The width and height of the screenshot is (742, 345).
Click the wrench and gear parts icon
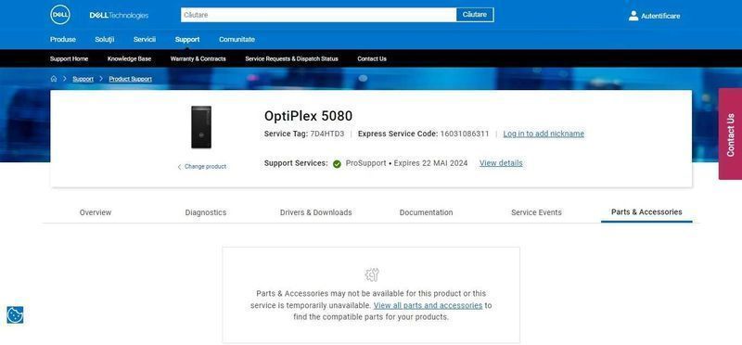pyautogui.click(x=372, y=275)
